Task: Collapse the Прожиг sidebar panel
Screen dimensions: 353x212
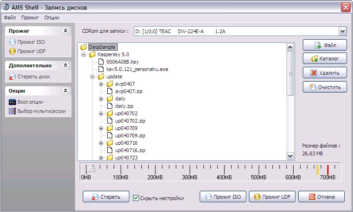Action: (65, 31)
